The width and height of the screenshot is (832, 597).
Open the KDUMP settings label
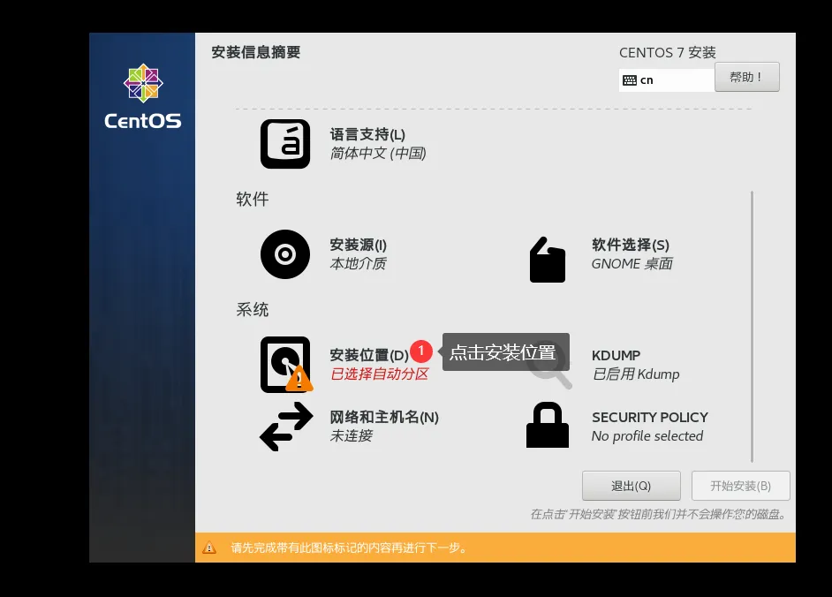[616, 355]
